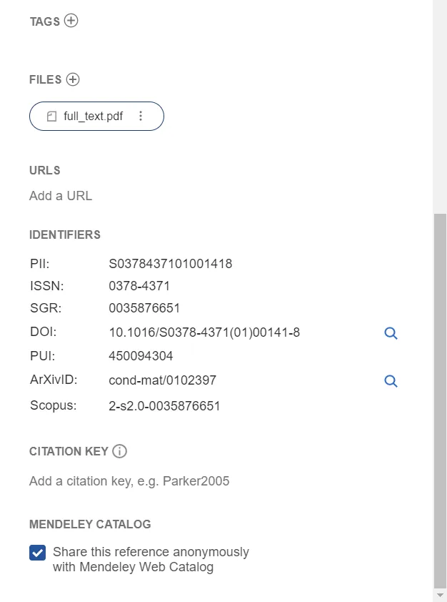Click the ArXivID value cond-mat/0102397

(162, 380)
